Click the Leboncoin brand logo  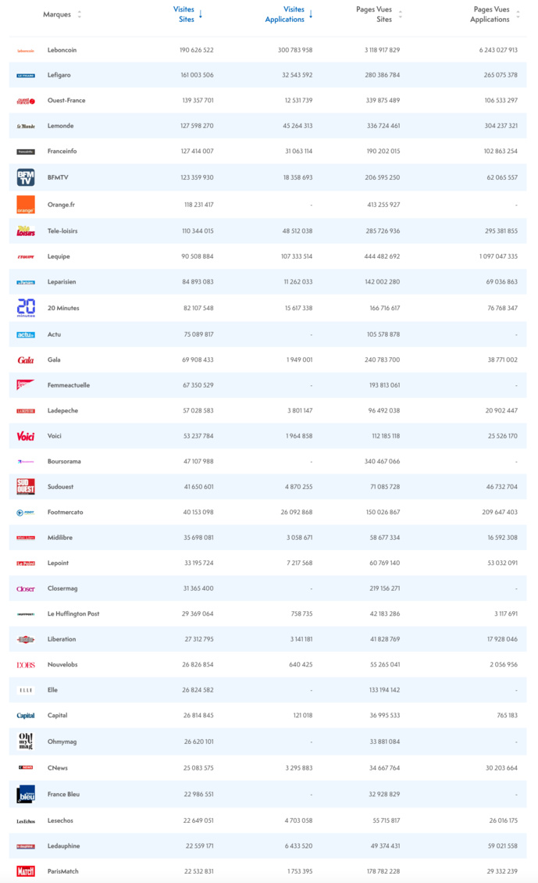(25, 49)
